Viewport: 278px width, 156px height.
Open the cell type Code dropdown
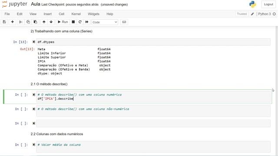(x=105, y=22)
